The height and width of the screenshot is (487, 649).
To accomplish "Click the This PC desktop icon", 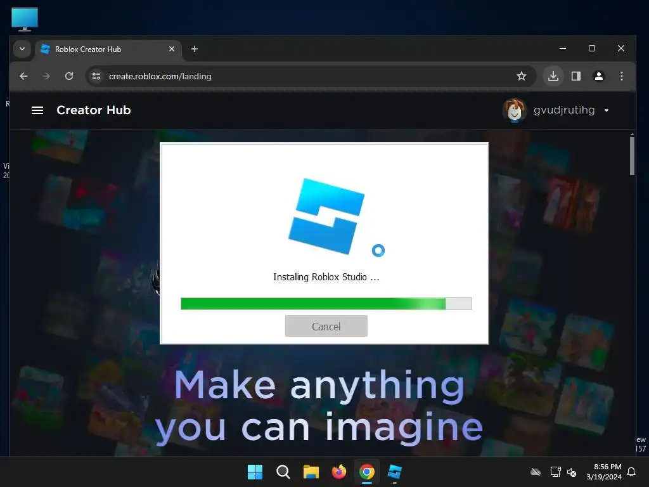I will (x=25, y=19).
